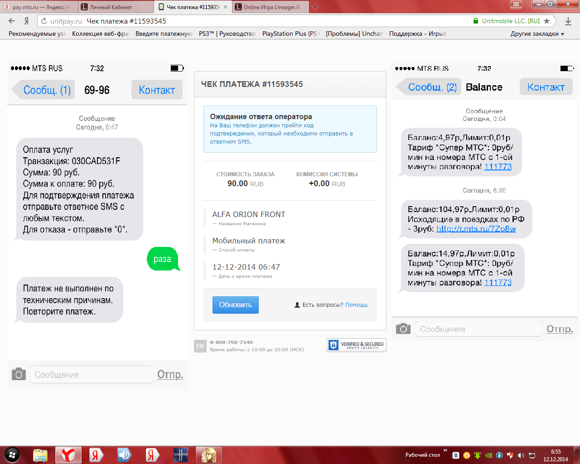
Task: Open the 'Поддержка - Игры' bookmark
Action: click(418, 34)
